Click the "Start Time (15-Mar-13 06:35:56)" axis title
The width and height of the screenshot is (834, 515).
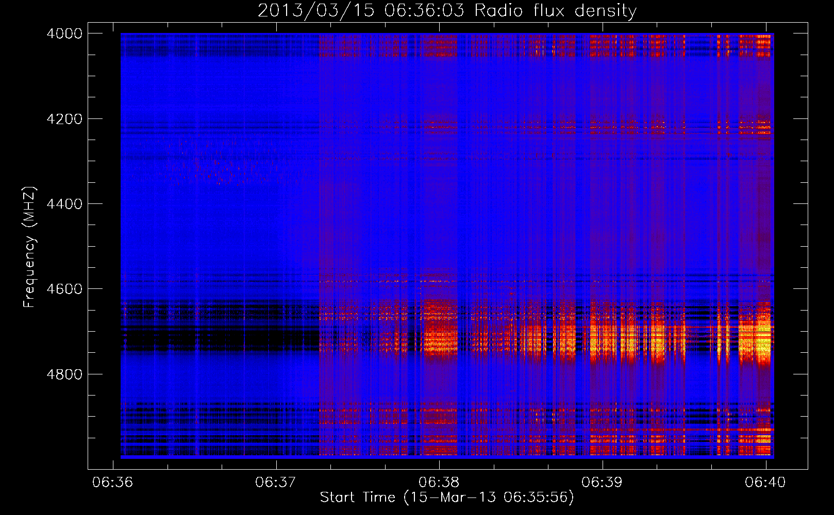[x=447, y=497]
